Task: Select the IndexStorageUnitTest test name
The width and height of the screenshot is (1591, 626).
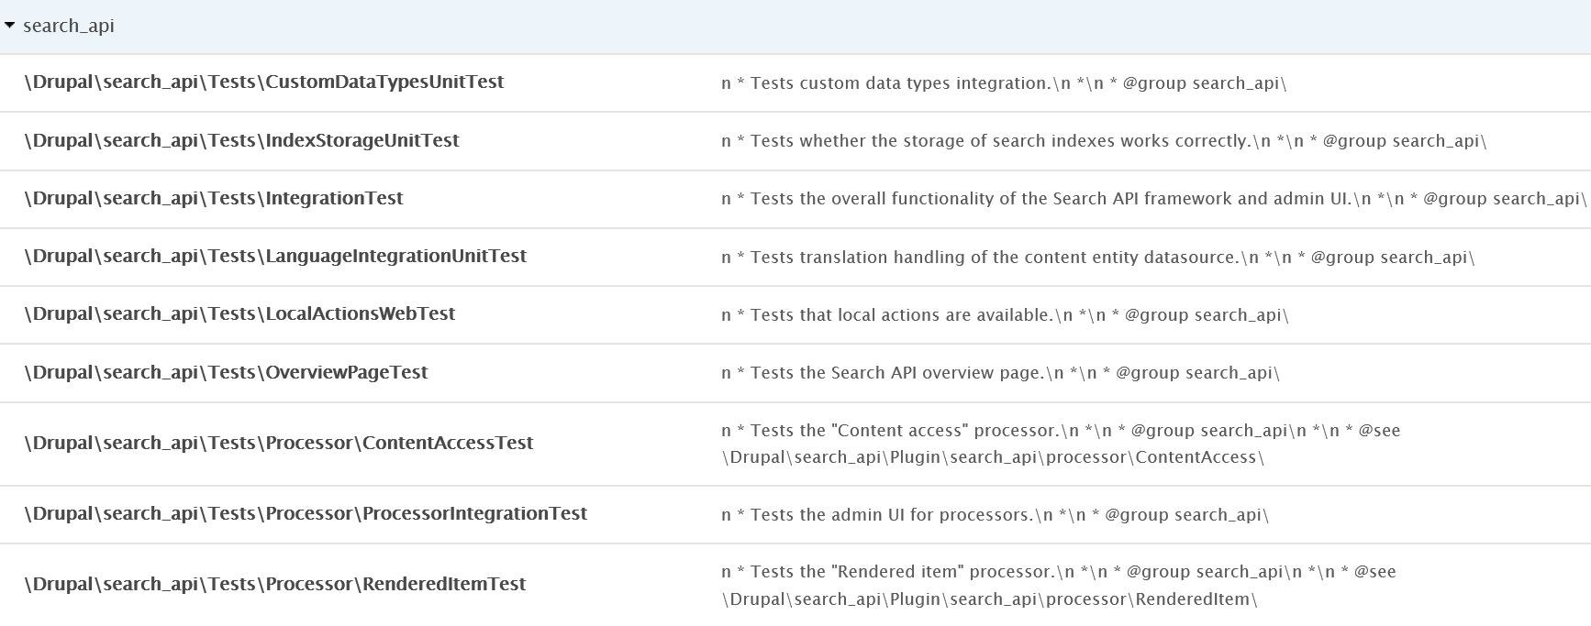Action: [242, 140]
